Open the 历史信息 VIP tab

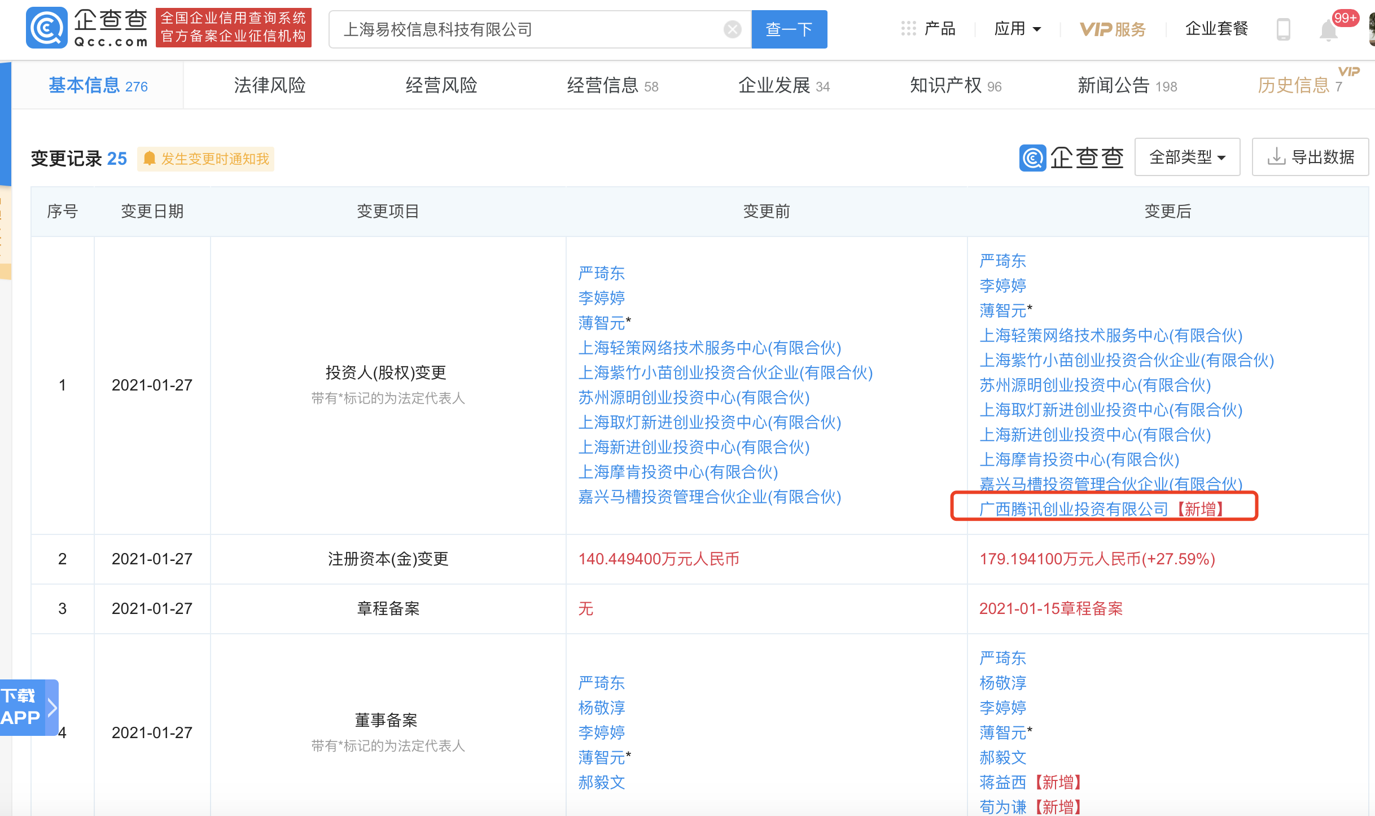1300,85
